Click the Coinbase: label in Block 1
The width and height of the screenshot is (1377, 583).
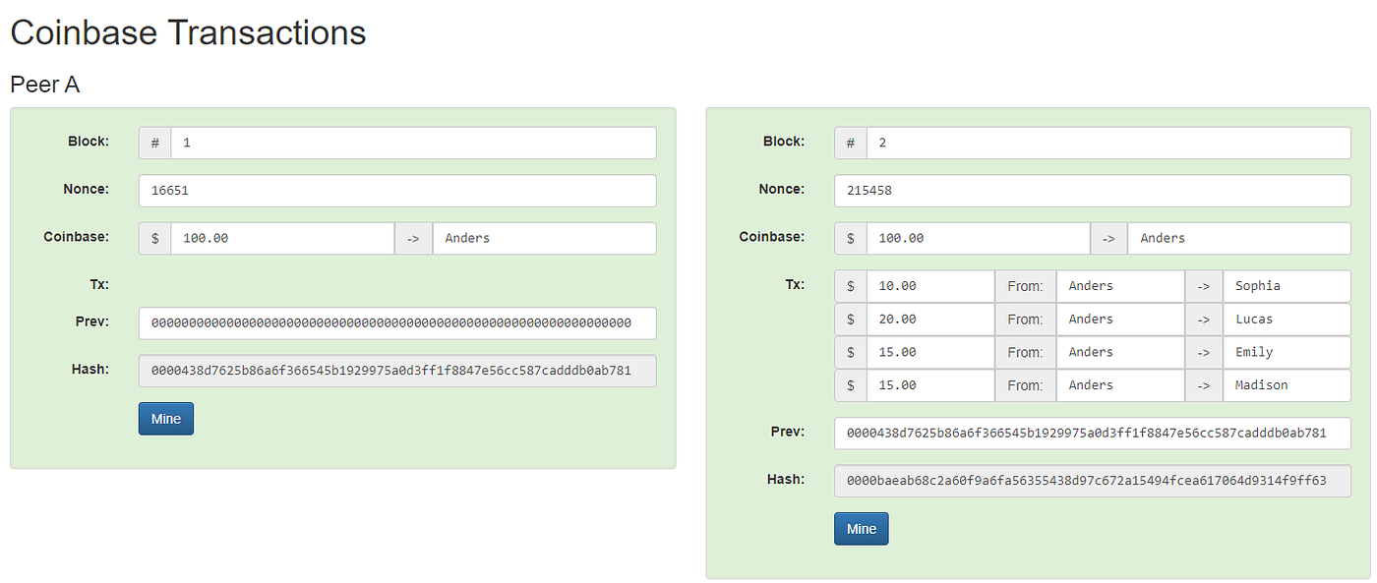(76, 236)
